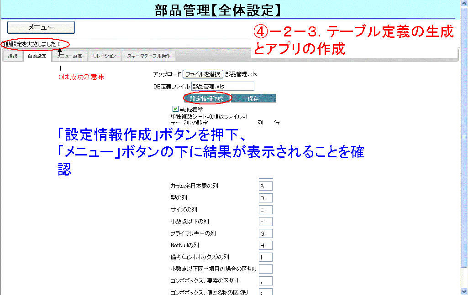Click the NotNullの列 input box
The height and width of the screenshot is (295, 468).
265,245
